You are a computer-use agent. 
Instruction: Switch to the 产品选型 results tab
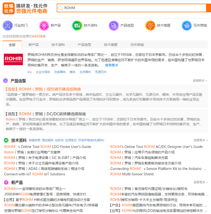(84, 45)
